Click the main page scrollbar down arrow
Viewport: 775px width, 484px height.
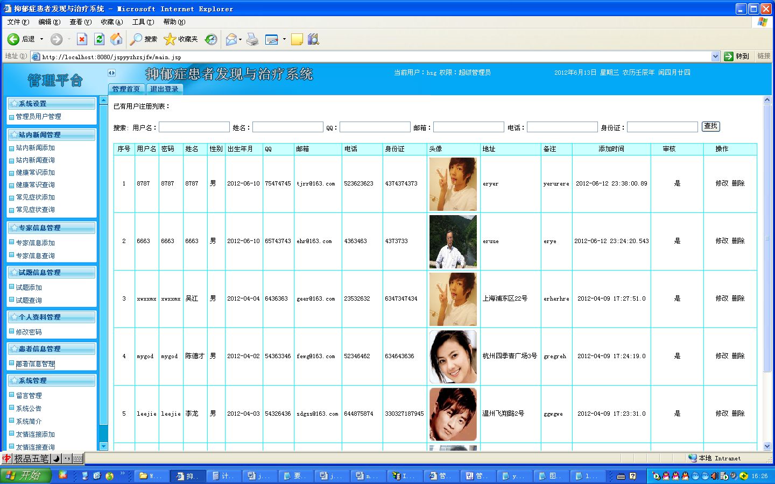[767, 446]
